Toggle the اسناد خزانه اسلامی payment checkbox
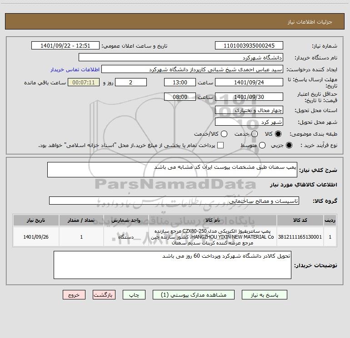The image size is (350, 338). point(220,145)
